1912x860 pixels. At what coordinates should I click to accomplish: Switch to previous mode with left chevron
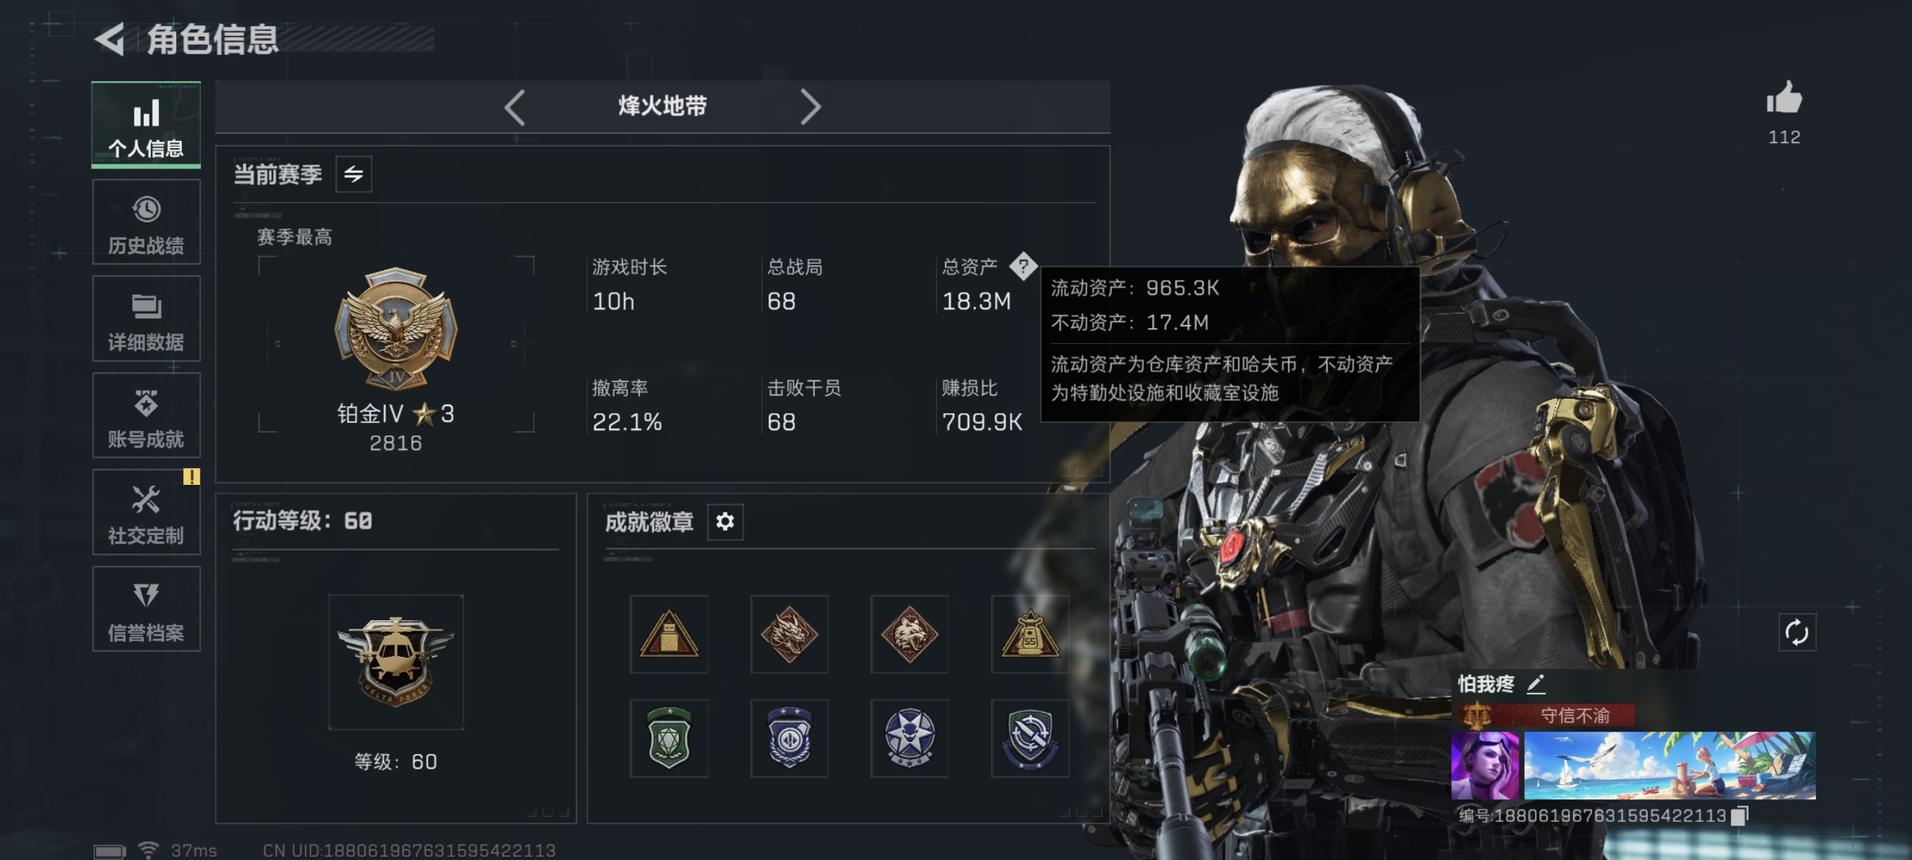515,107
